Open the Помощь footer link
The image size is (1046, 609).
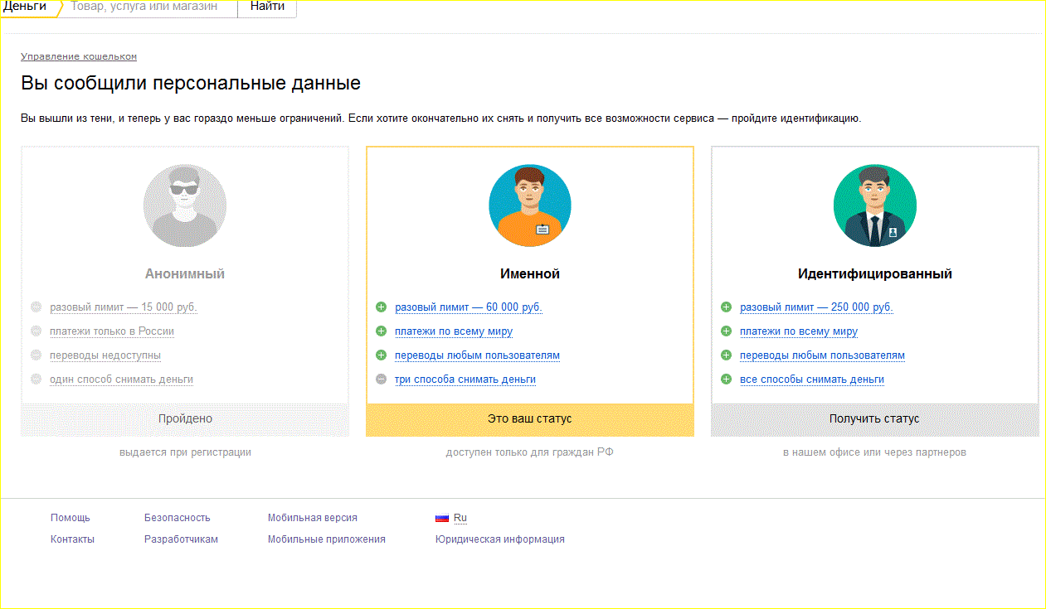tap(71, 518)
